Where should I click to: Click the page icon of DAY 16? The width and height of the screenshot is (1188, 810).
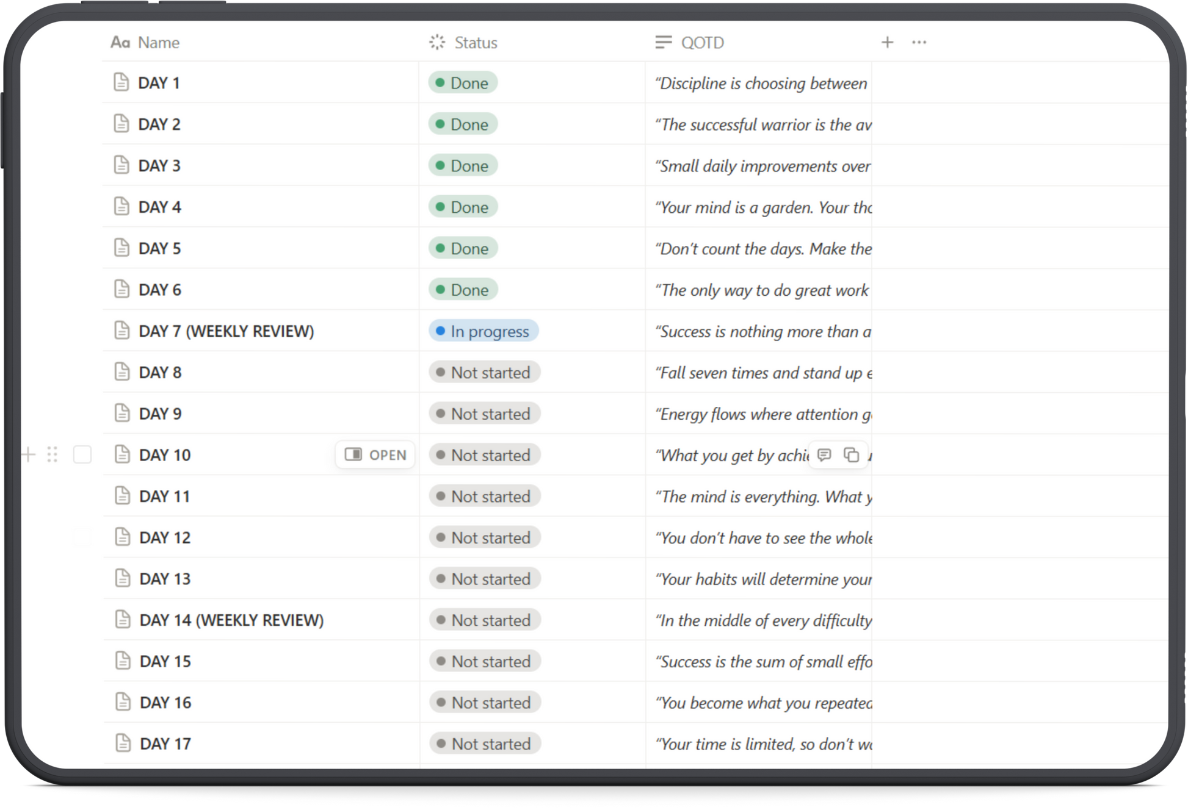(123, 701)
